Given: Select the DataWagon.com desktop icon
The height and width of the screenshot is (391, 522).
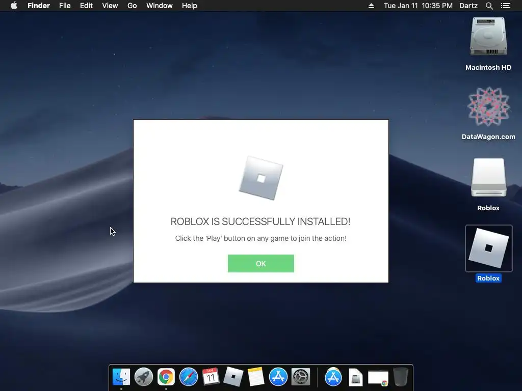Looking at the screenshot, I should [488, 106].
